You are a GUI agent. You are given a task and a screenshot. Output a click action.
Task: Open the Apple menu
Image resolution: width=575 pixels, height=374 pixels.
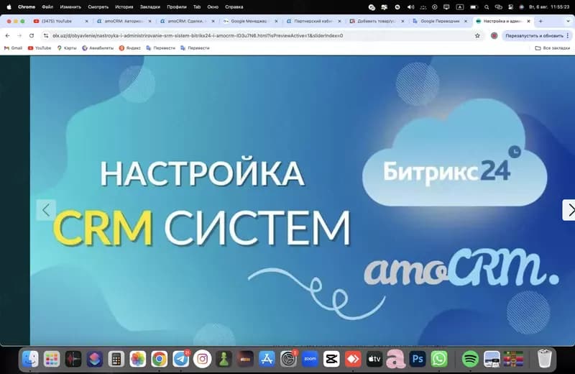(x=9, y=7)
